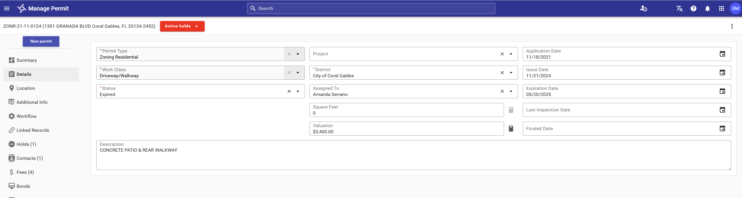This screenshot has height=198, width=742.
Task: Open the Fees (4) section
Action: (x=25, y=172)
